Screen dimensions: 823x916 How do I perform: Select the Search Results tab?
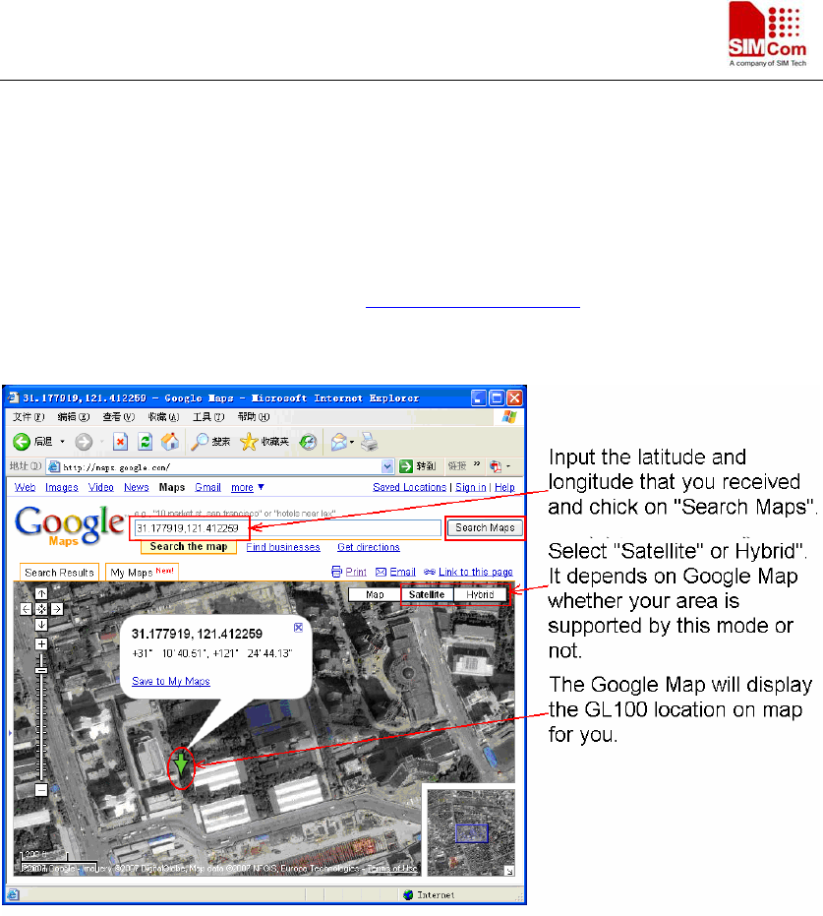(60, 573)
